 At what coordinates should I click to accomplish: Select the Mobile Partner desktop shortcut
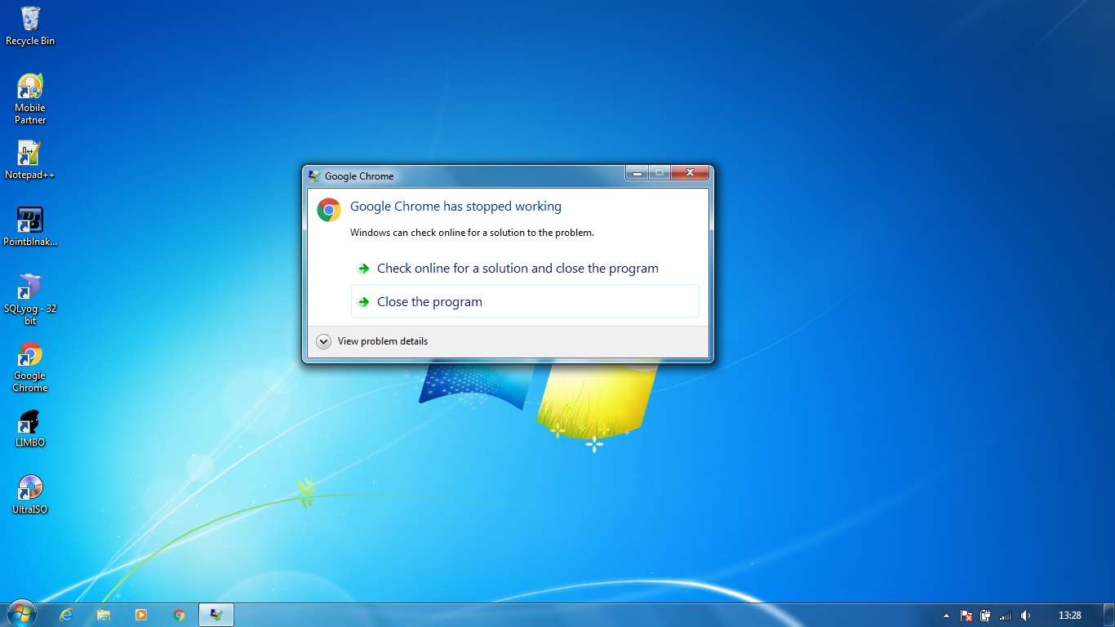pyautogui.click(x=30, y=99)
